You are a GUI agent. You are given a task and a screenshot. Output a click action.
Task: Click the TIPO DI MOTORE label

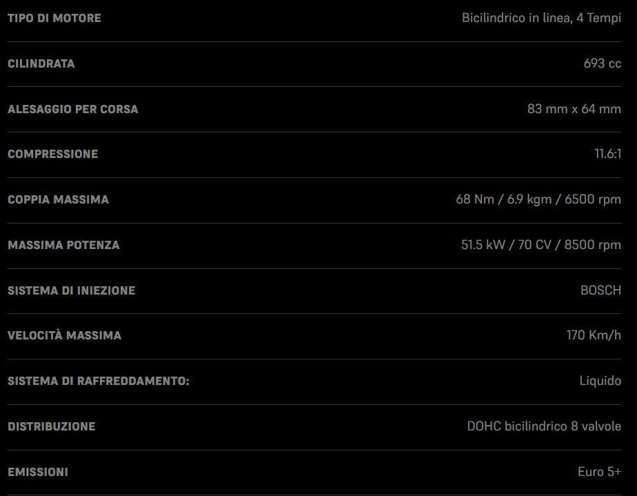click(x=54, y=18)
